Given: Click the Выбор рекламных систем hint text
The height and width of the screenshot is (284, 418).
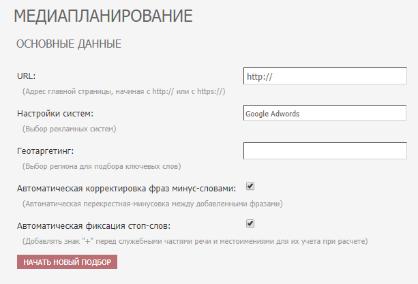Looking at the screenshot, I should 70,129.
